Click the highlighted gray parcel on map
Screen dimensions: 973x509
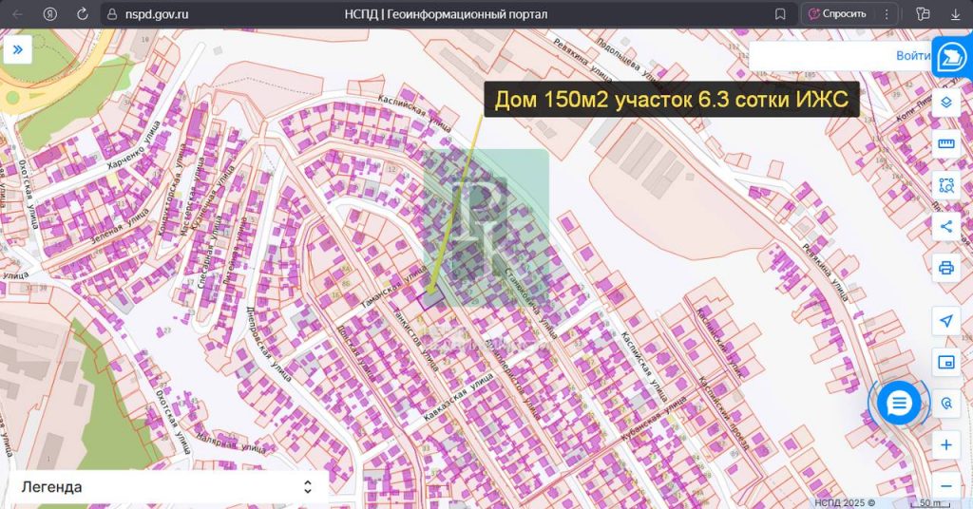432,300
